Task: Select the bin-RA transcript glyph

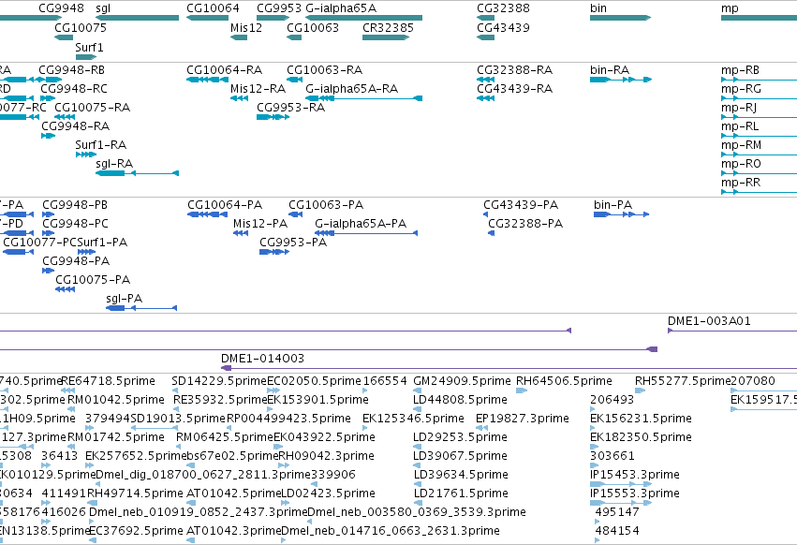Action: (x=621, y=80)
